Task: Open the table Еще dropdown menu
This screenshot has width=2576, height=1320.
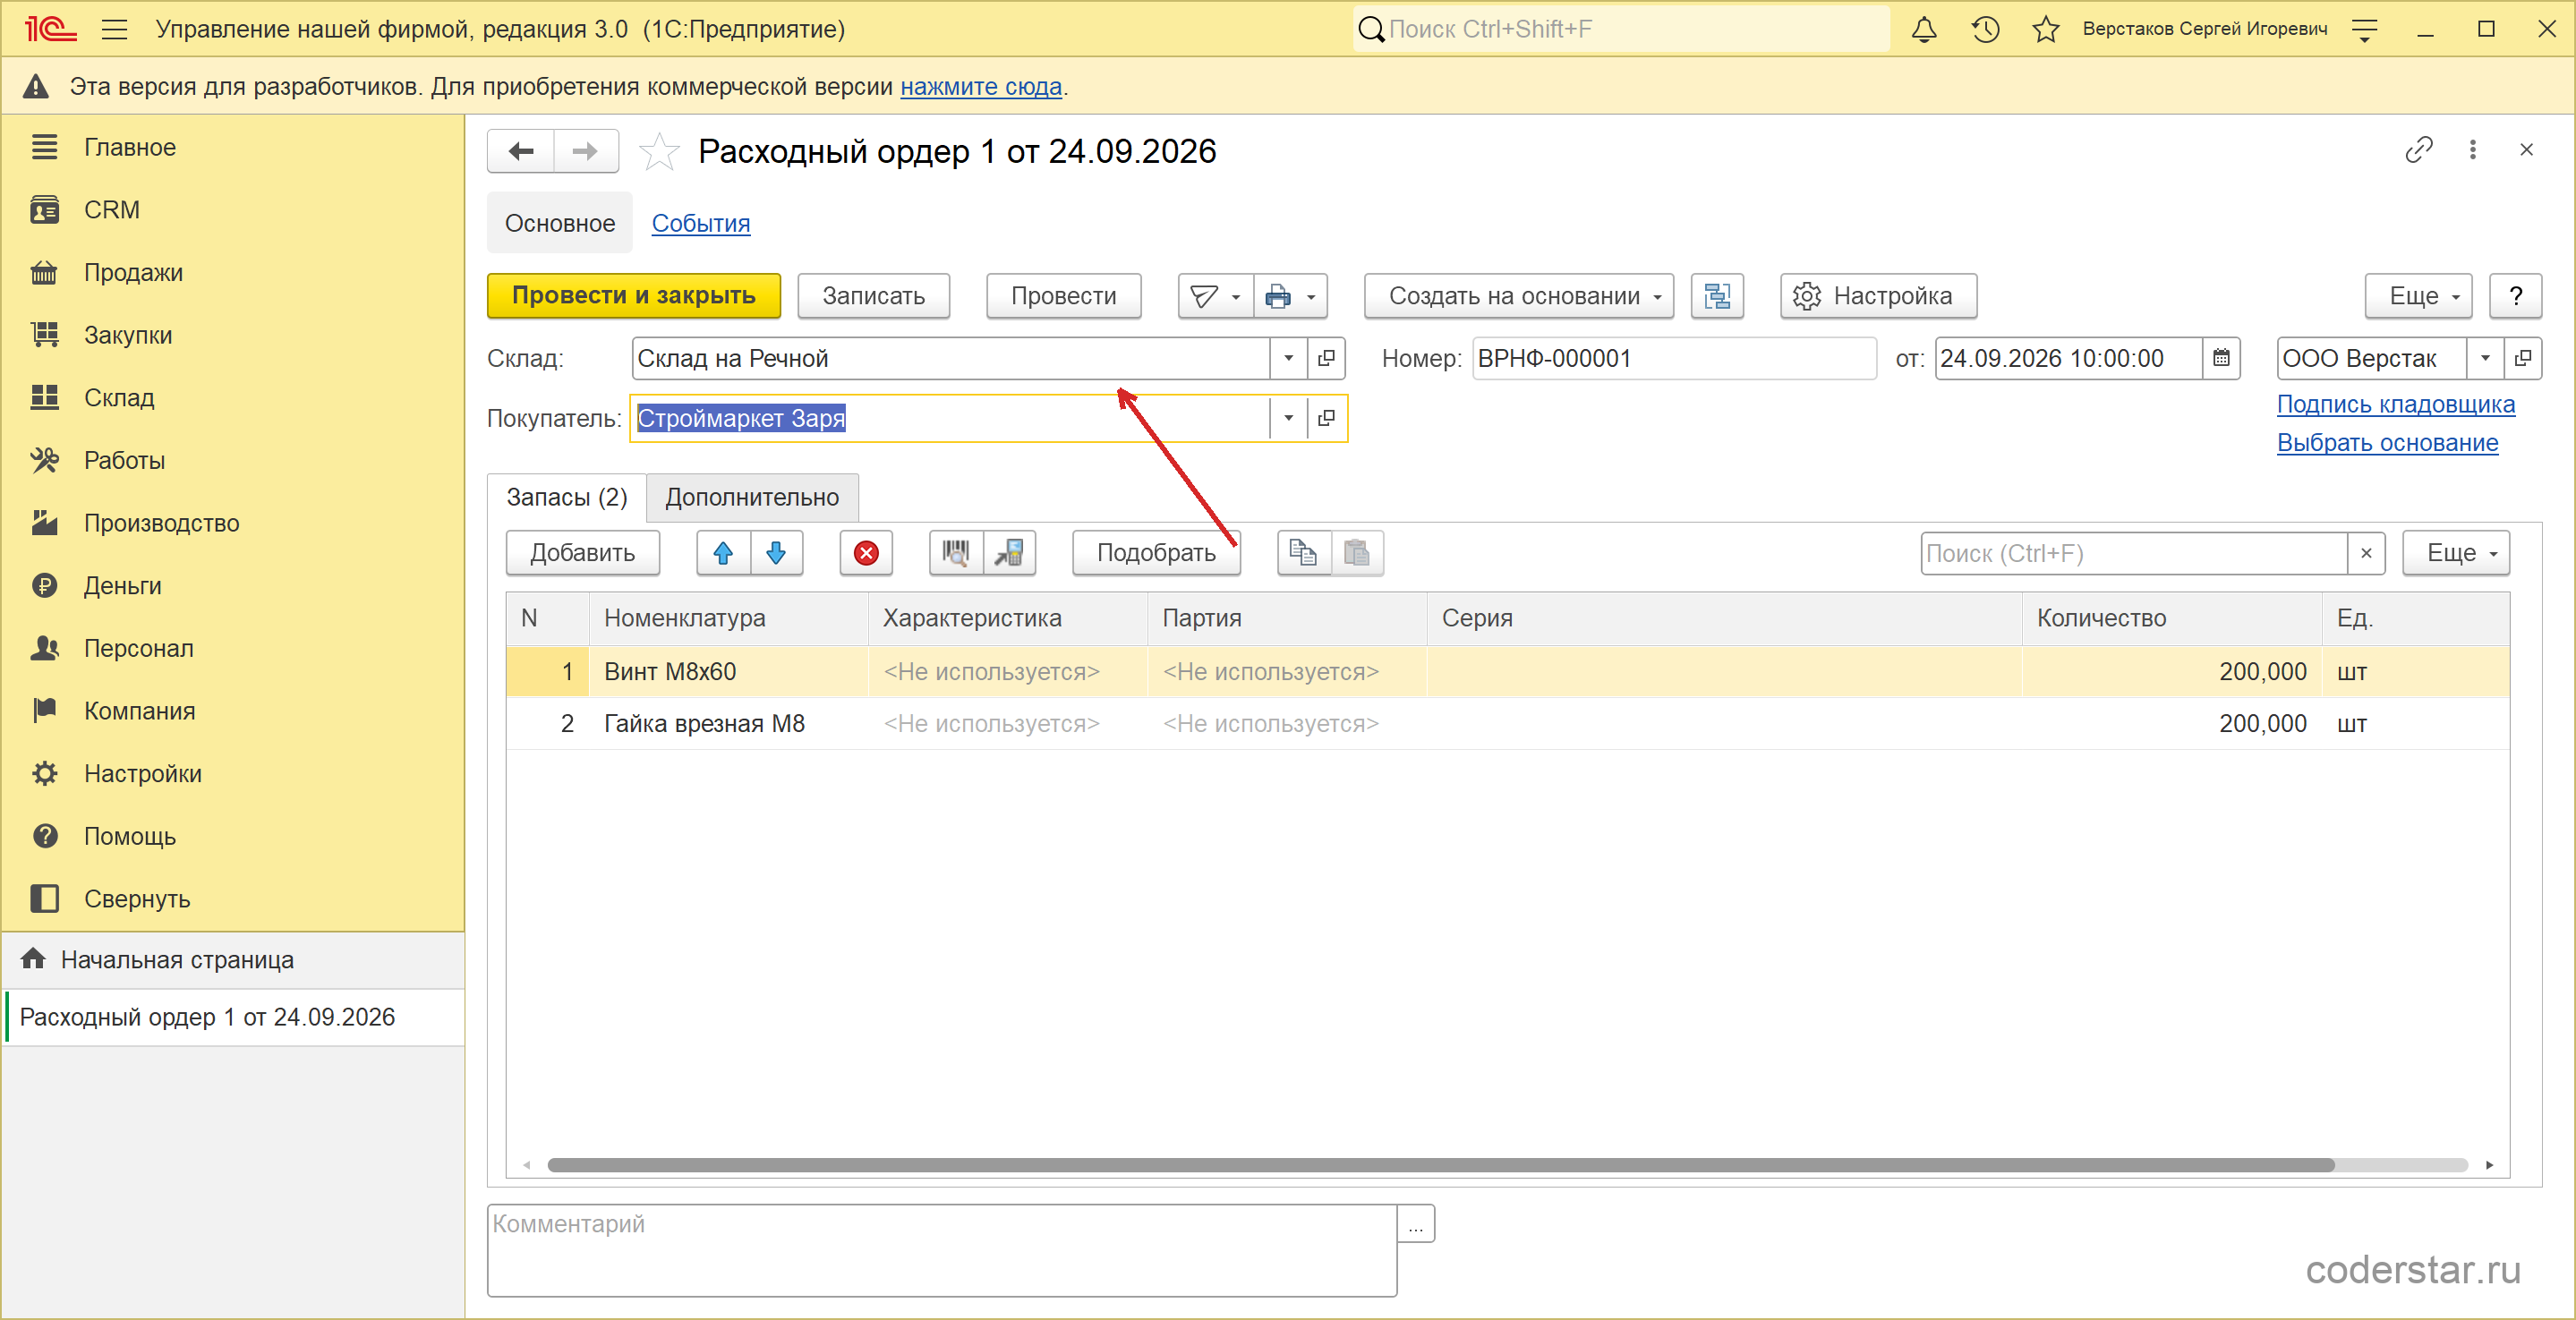Action: coord(2455,553)
